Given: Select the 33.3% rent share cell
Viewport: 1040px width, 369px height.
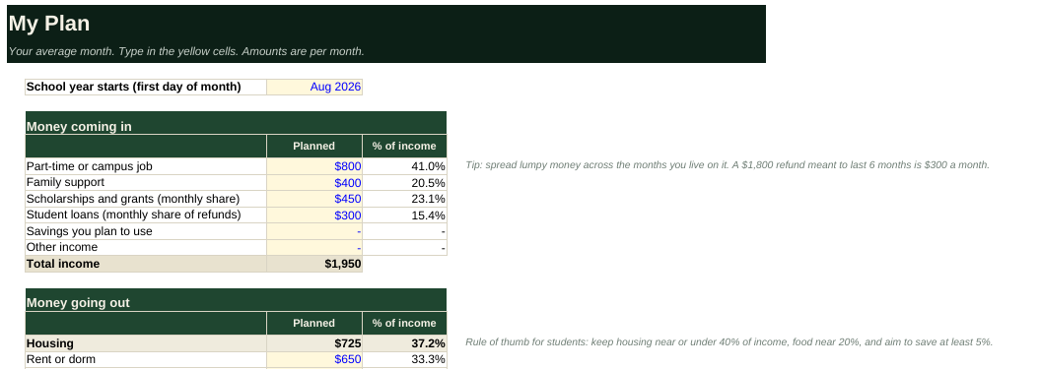Looking at the screenshot, I should pos(404,360).
